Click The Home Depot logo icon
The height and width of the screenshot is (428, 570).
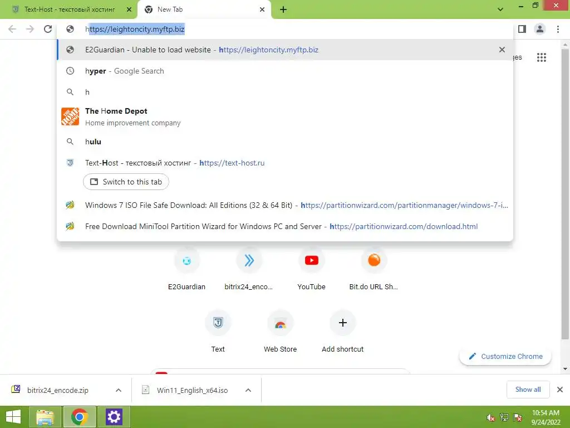tap(70, 116)
